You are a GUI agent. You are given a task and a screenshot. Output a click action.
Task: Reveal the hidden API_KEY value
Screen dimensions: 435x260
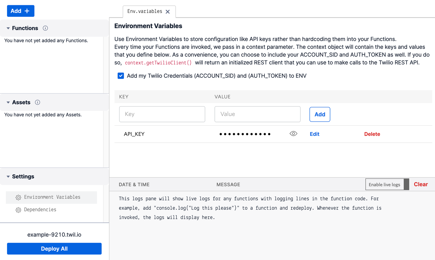pyautogui.click(x=293, y=133)
